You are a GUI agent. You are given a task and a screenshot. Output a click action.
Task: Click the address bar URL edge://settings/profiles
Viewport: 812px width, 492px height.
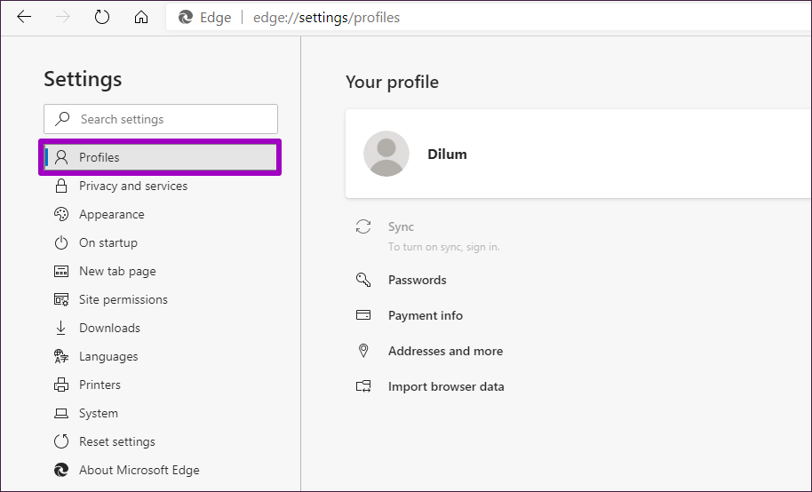pos(326,18)
